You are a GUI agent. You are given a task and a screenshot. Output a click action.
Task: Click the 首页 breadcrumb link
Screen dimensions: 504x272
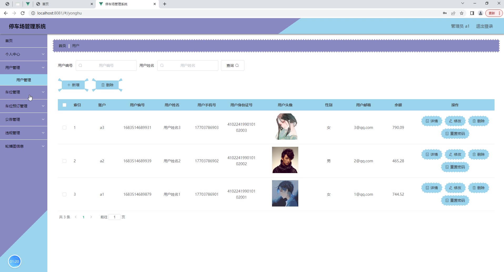point(62,46)
